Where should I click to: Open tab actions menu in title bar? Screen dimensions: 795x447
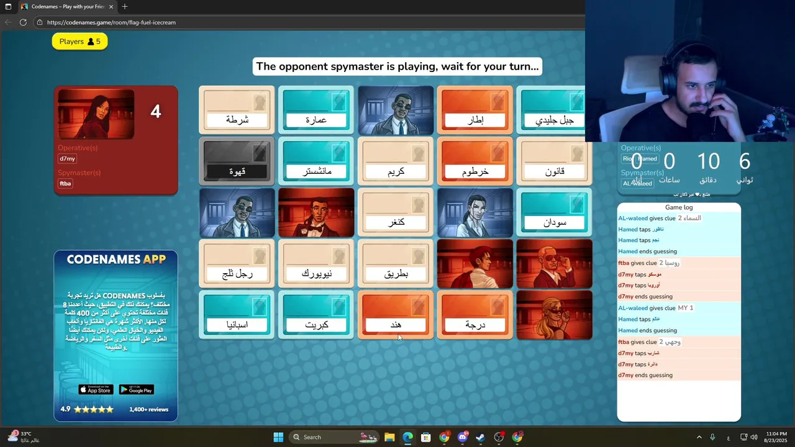coord(8,7)
